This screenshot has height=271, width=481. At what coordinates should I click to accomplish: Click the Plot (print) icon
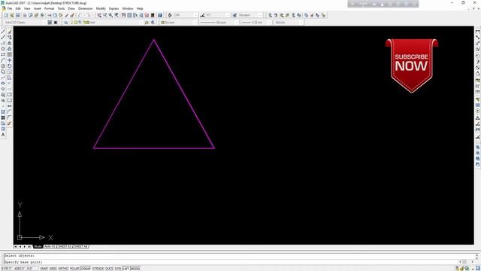coord(25,15)
